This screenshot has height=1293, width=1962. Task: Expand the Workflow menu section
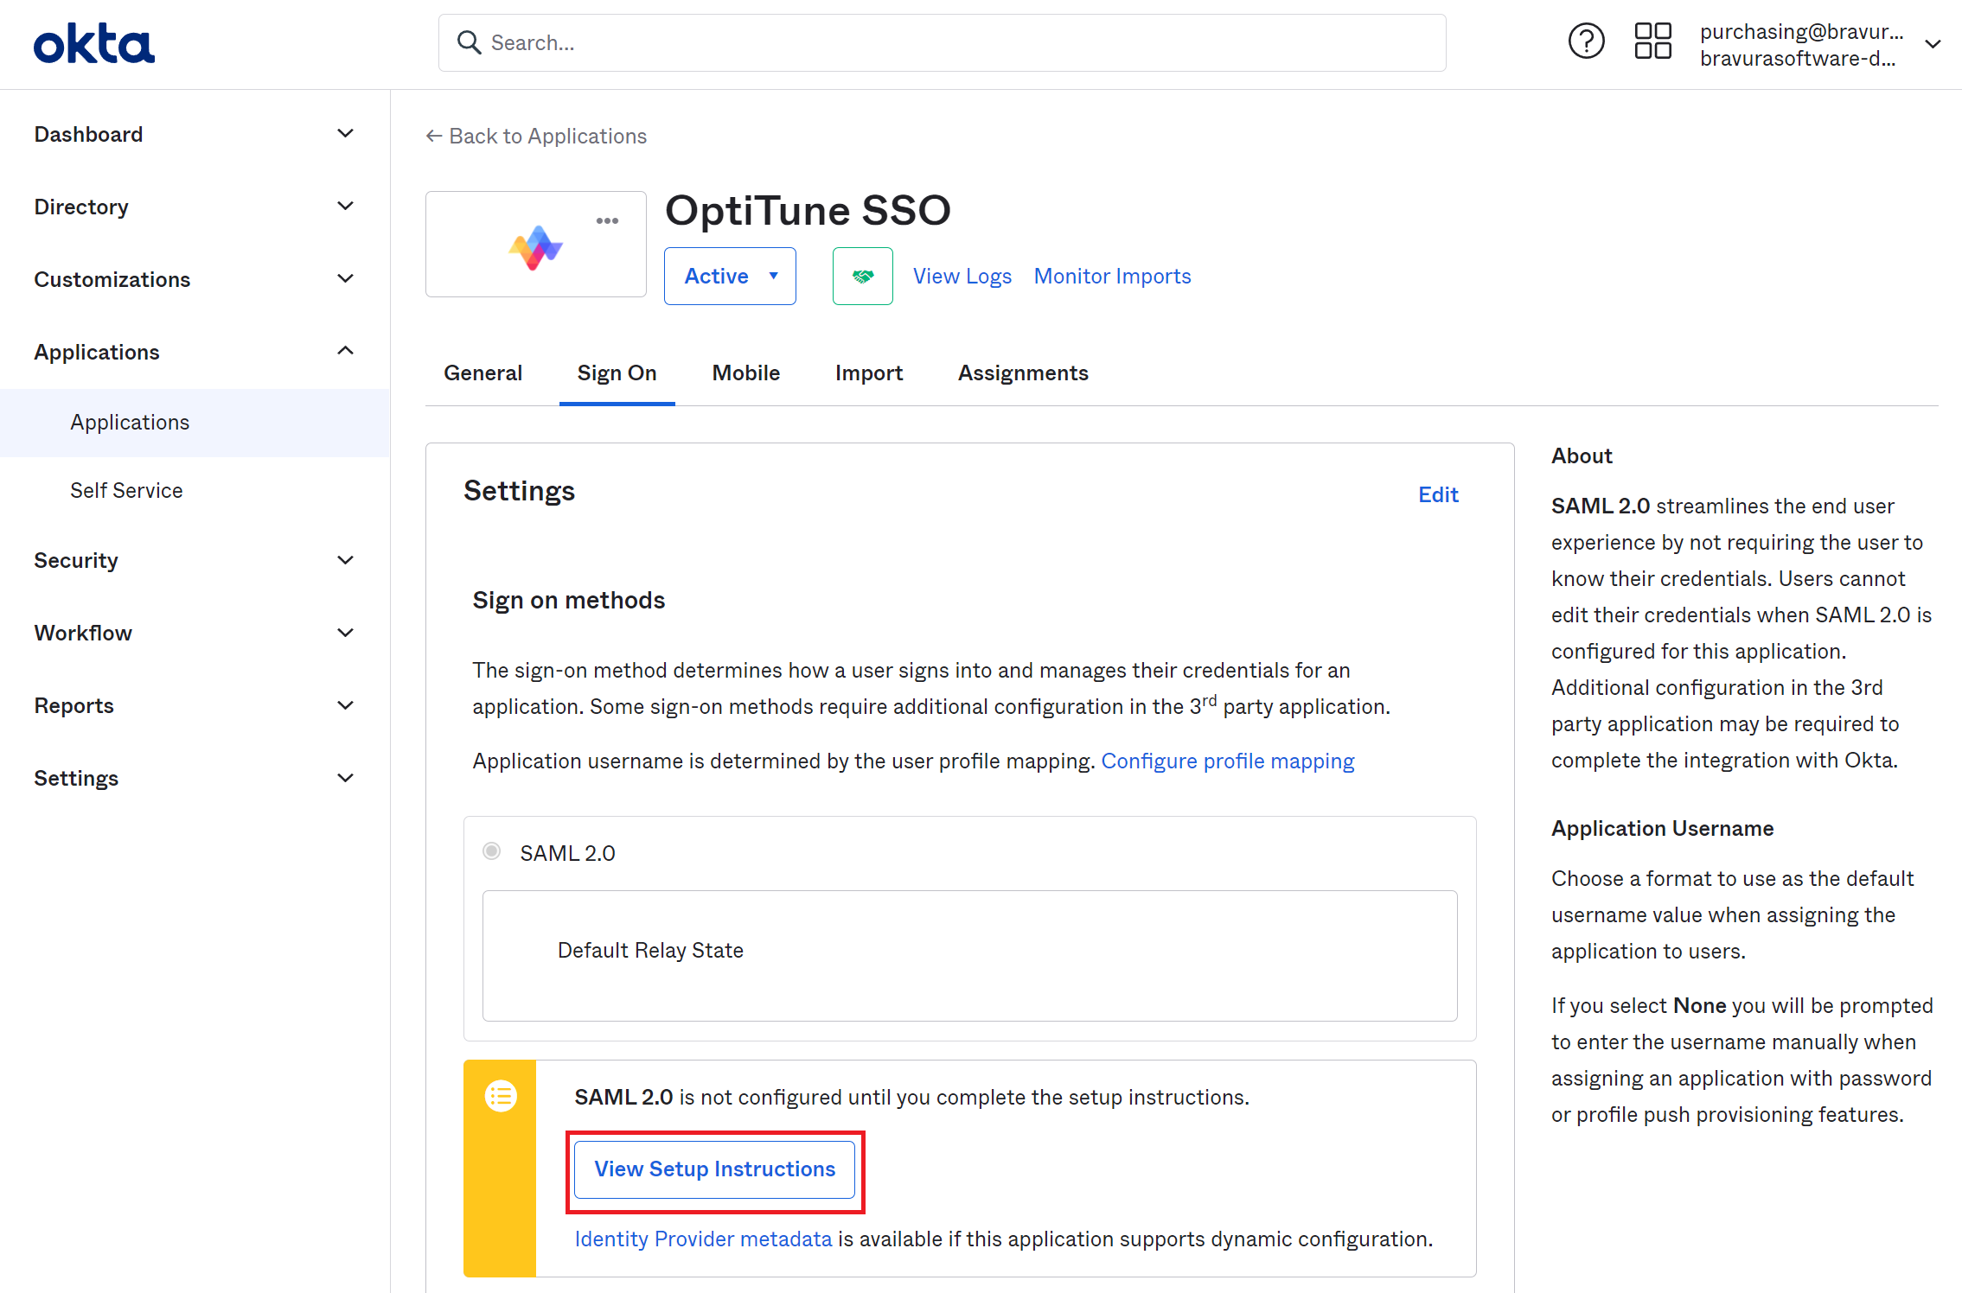pos(195,633)
